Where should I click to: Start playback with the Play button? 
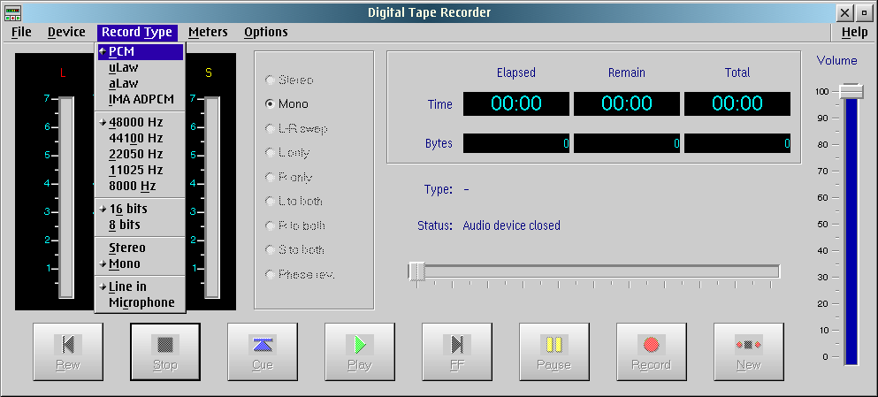pyautogui.click(x=359, y=351)
